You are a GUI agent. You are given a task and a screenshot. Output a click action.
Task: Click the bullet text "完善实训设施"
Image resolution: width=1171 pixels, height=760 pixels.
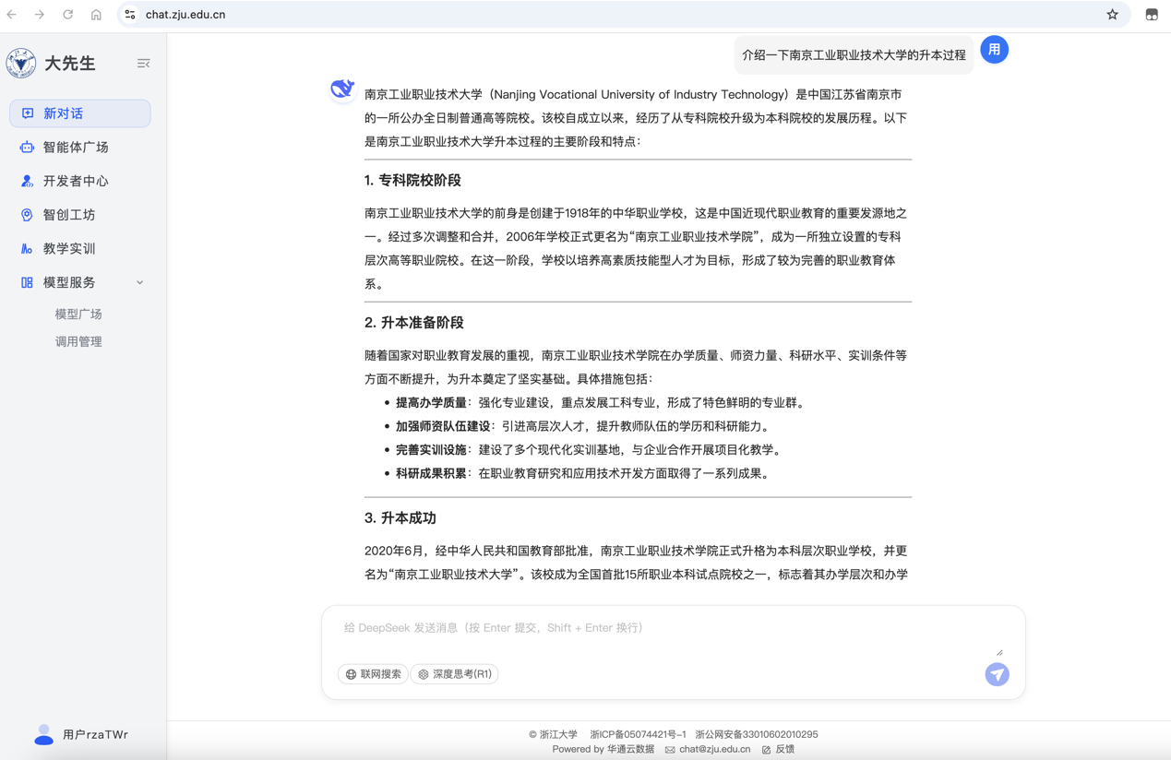pos(431,450)
